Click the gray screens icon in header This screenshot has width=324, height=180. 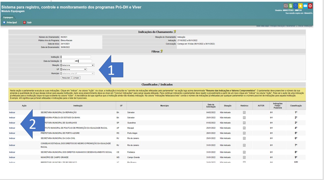[286, 6]
